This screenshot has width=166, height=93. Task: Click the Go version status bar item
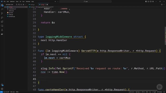pyautogui.click(x=6, y=92)
